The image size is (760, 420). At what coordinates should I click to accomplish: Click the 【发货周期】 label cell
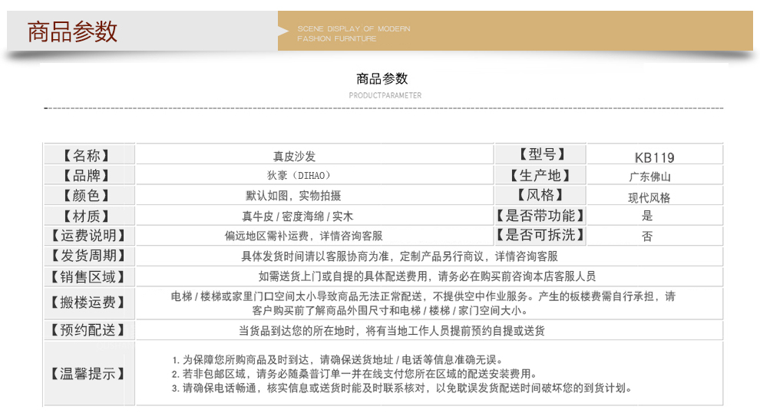(89, 256)
